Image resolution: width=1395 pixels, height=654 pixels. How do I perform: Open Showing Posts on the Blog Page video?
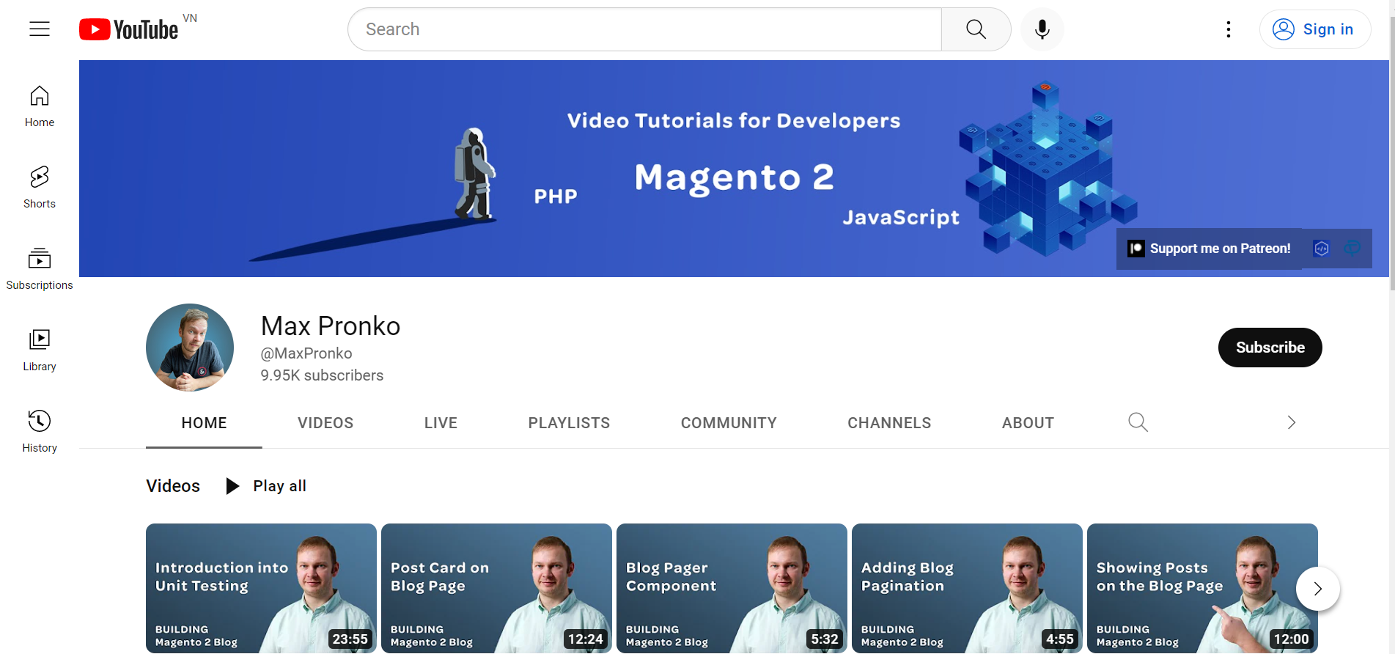tap(1202, 588)
